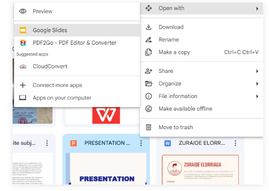This screenshot has height=191, width=269.
Task: Click the Make a copy label
Action: (x=174, y=52)
